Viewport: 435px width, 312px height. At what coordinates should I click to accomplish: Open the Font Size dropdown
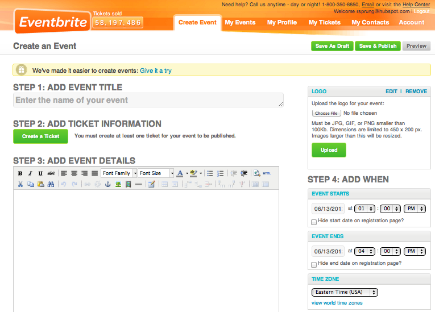click(x=156, y=173)
